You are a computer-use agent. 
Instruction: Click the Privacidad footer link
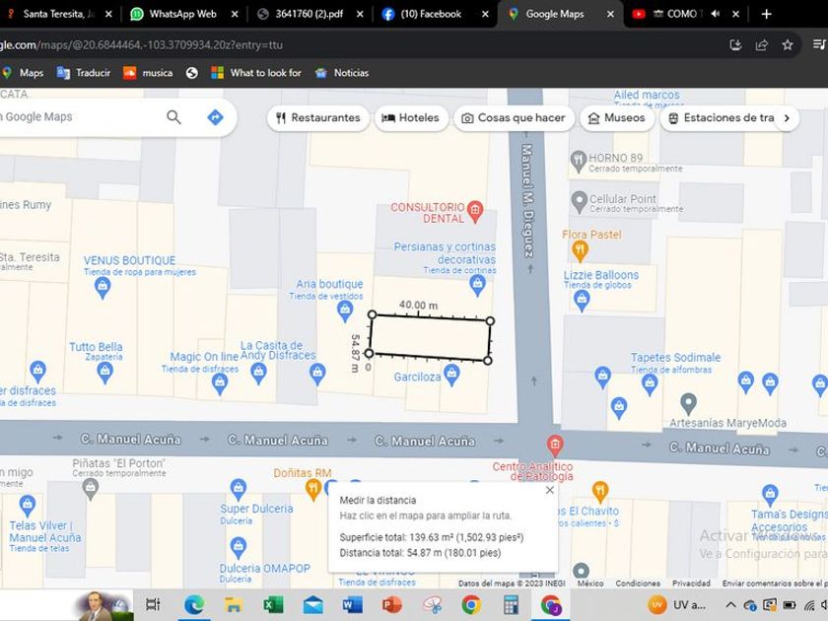[691, 584]
